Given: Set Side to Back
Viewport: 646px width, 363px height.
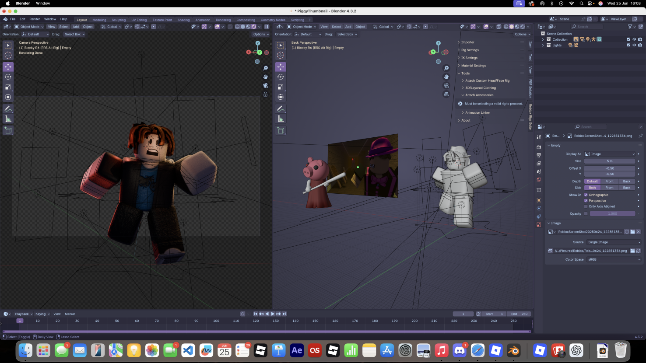Looking at the screenshot, I should pyautogui.click(x=626, y=188).
